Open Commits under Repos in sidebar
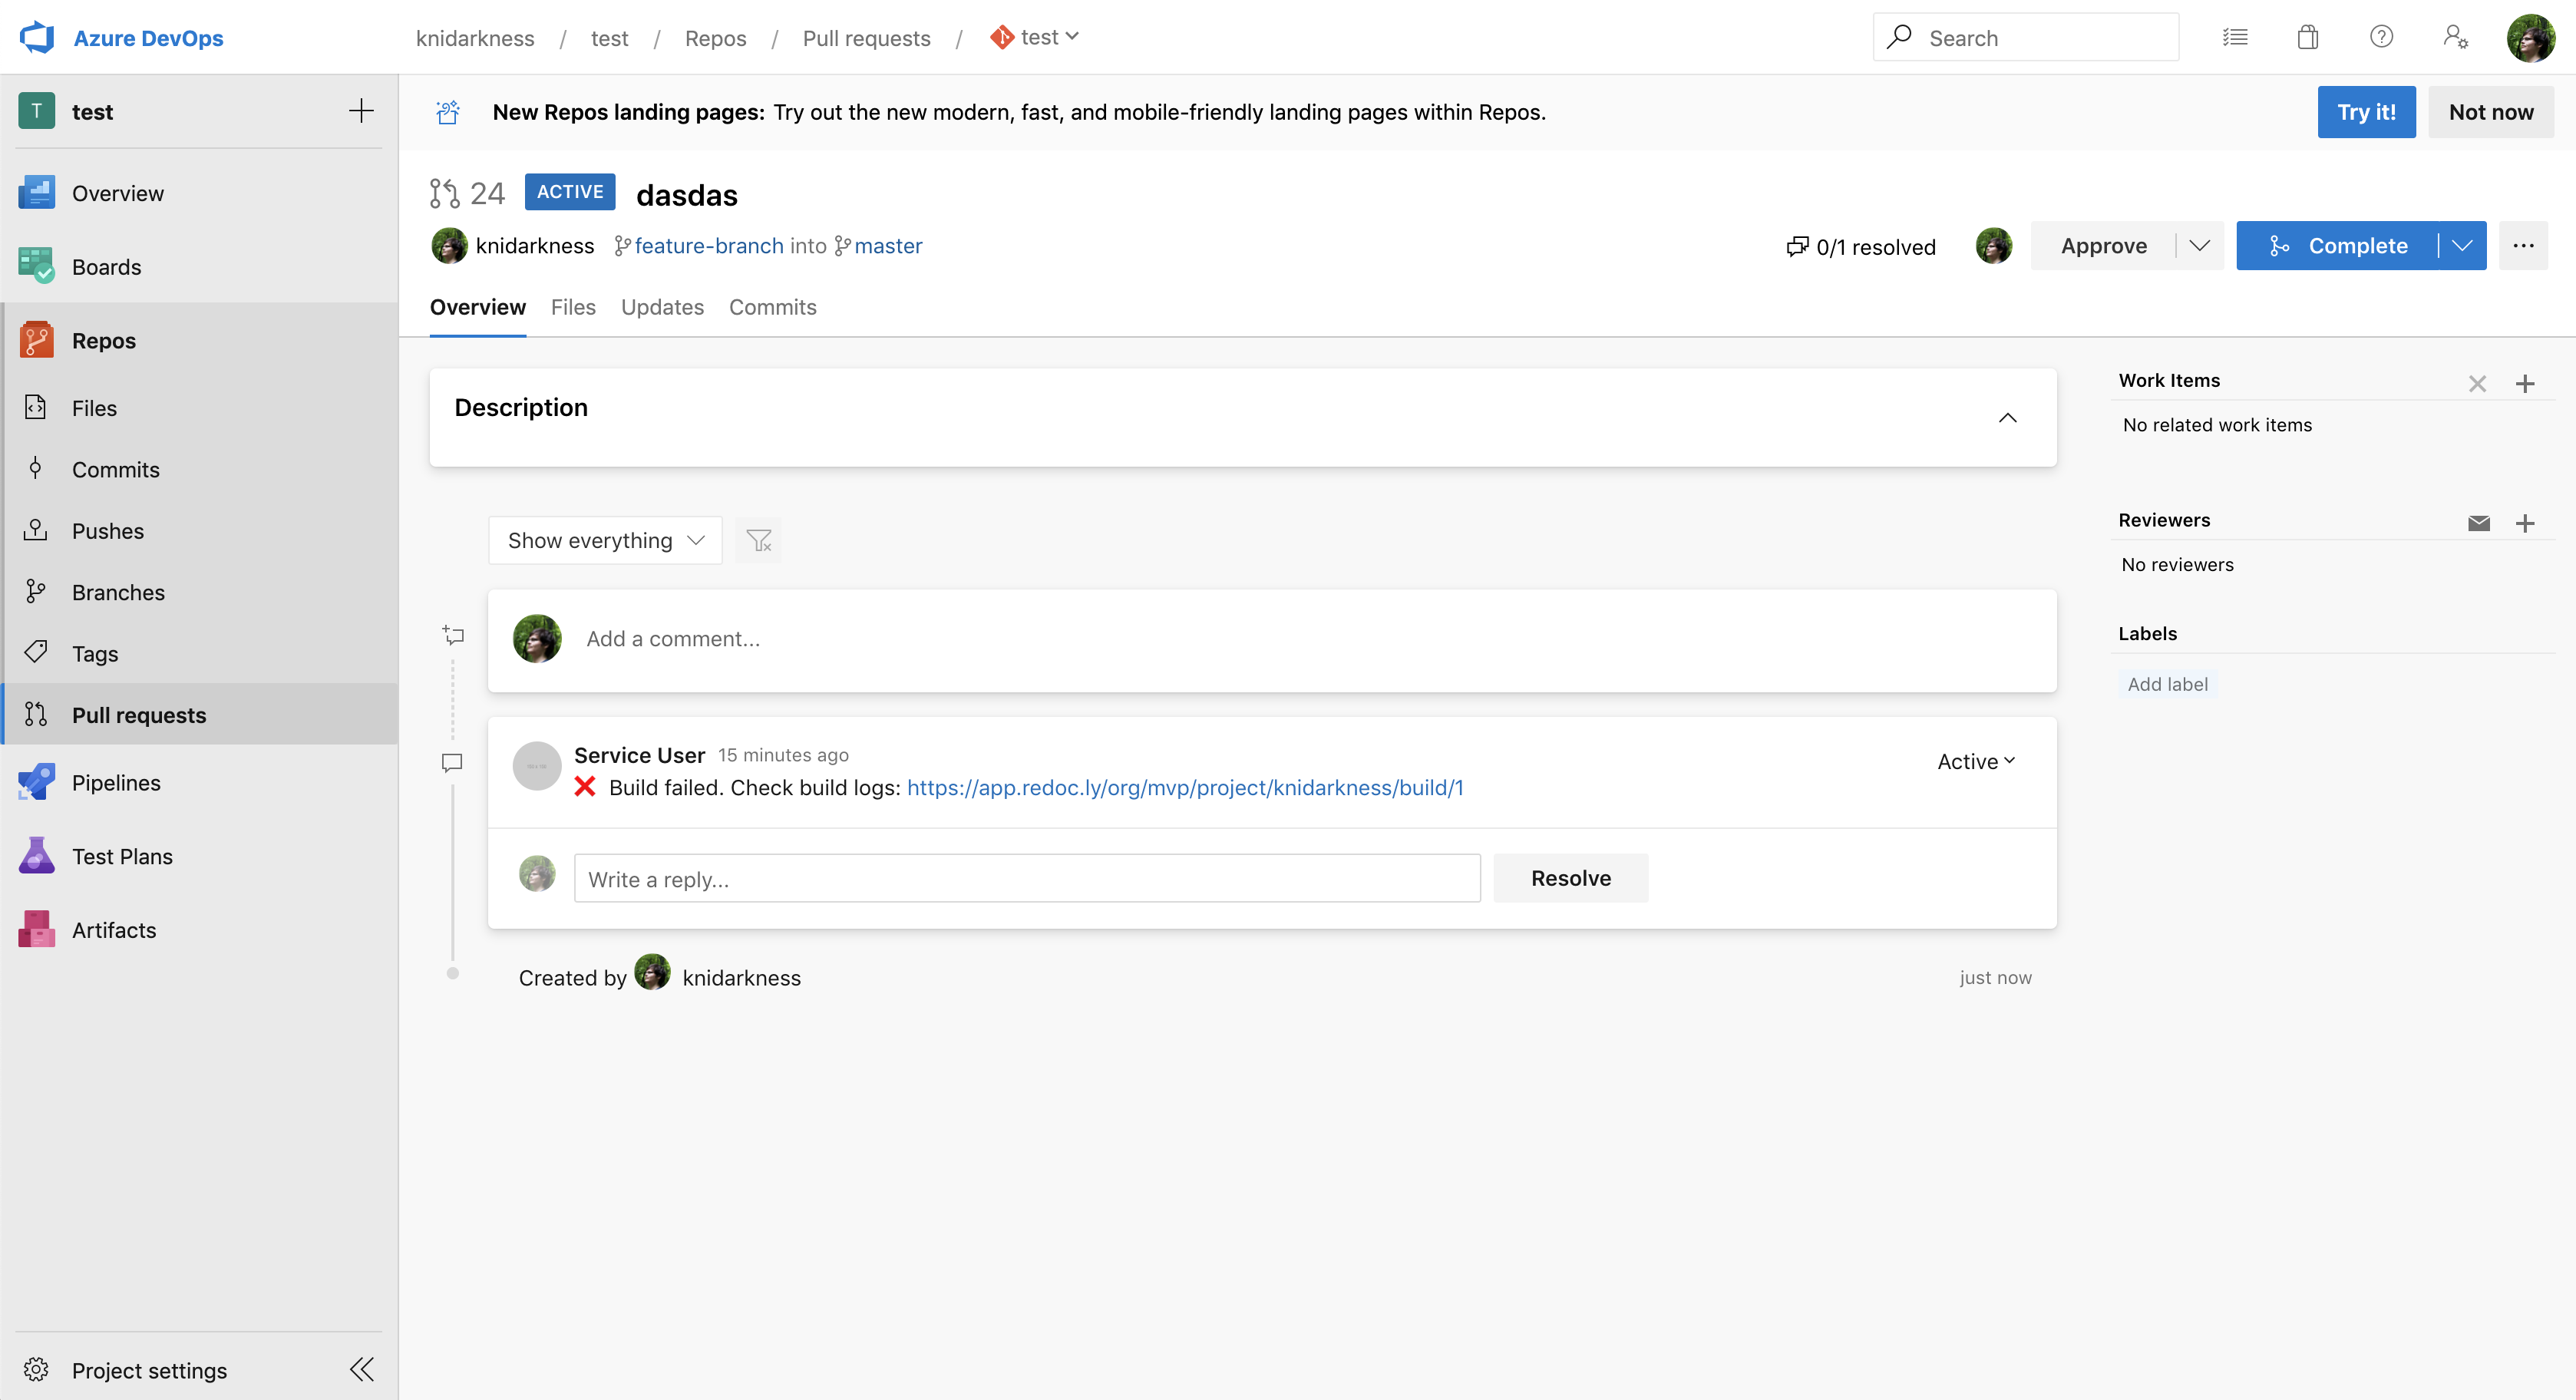The image size is (2576, 1400). (198, 469)
